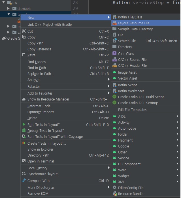Click the Paste clipboard icon
Image resolution: width=181 pixels, height=199 pixels.
[24, 55]
